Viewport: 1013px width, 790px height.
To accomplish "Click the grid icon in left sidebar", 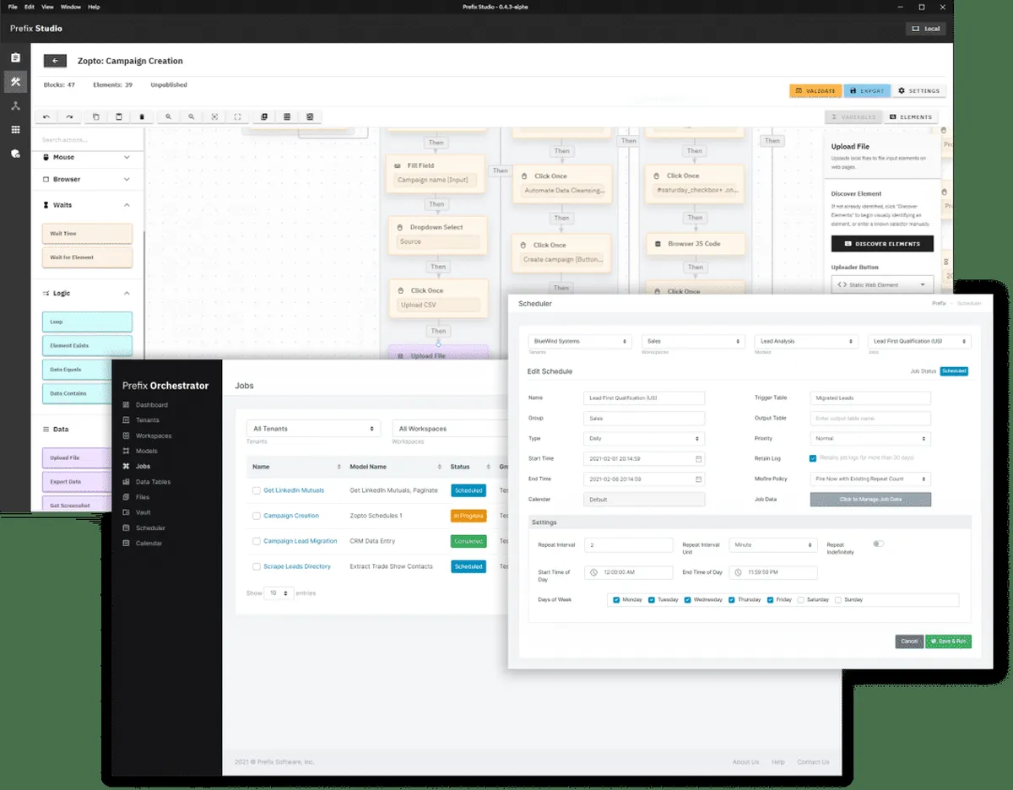I will pyautogui.click(x=15, y=129).
